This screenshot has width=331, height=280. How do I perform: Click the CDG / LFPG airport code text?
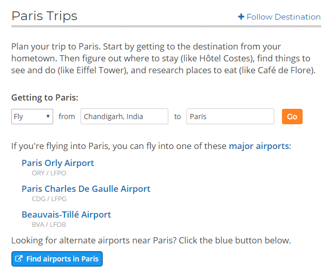49,199
